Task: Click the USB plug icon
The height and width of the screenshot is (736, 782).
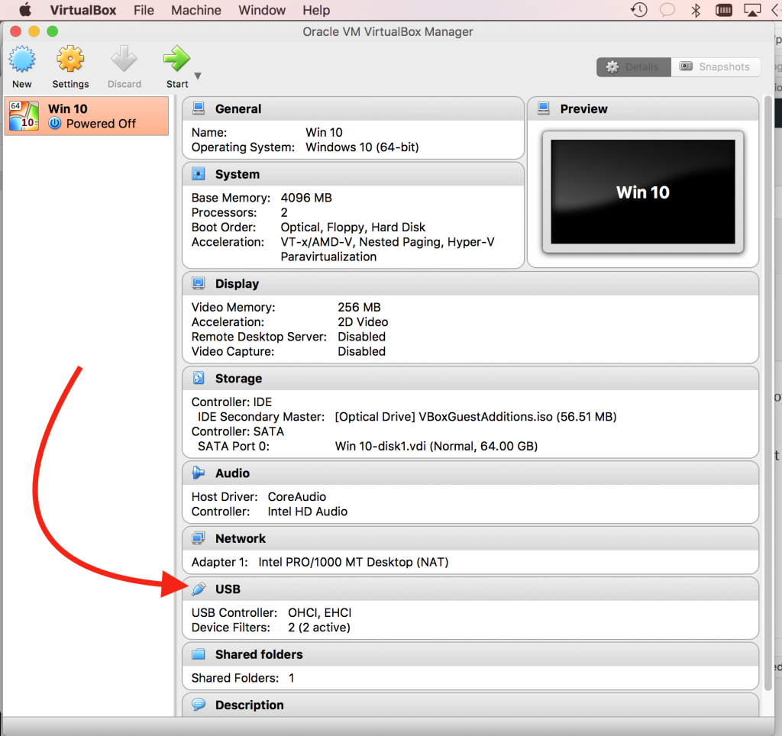Action: (199, 589)
